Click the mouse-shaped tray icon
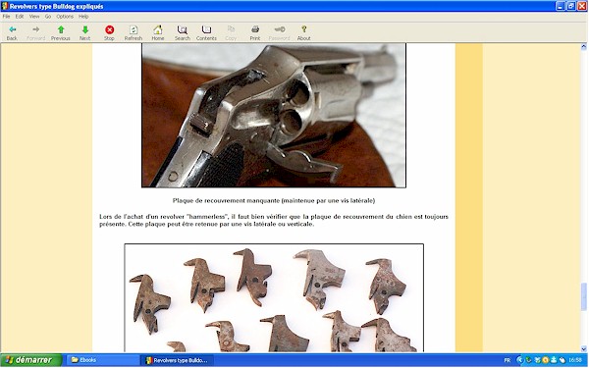The width and height of the screenshot is (589, 368). coord(562,360)
